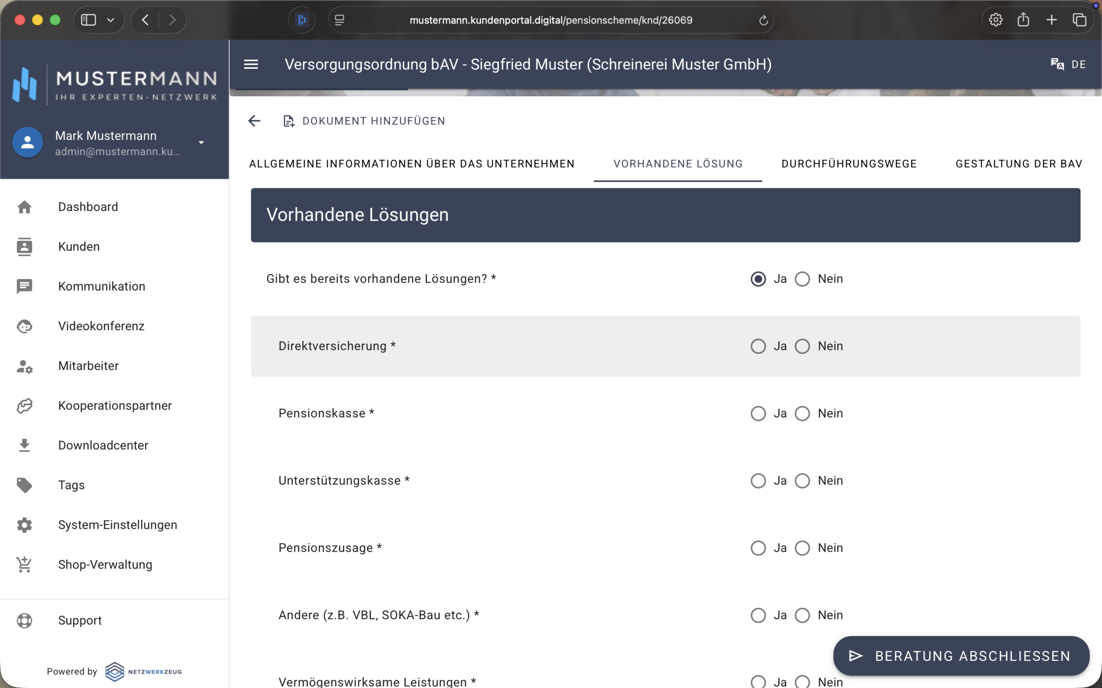Open the hamburger menu in header
The height and width of the screenshot is (688, 1102).
tap(251, 64)
